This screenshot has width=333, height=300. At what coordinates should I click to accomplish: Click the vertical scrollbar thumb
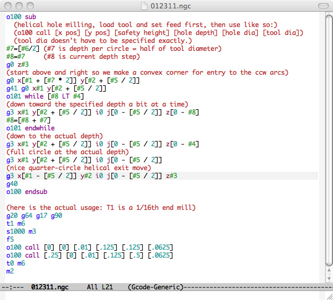pyautogui.click(x=329, y=140)
